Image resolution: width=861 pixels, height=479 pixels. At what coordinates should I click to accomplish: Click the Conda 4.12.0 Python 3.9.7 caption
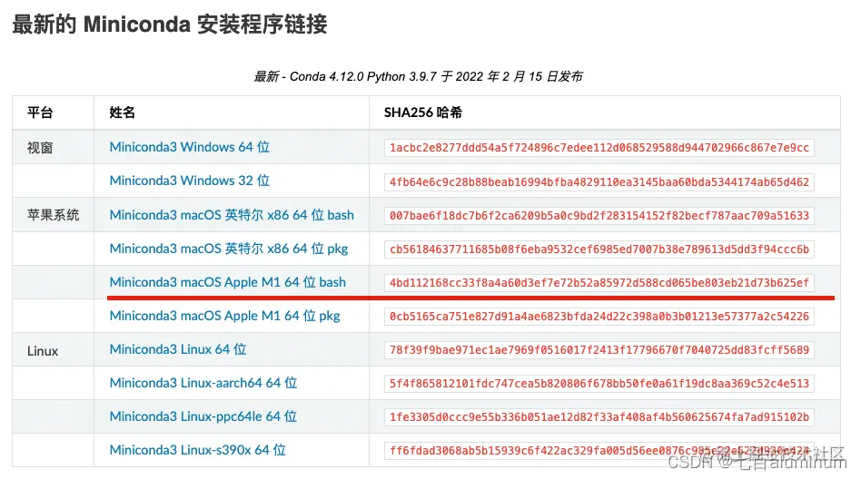418,76
